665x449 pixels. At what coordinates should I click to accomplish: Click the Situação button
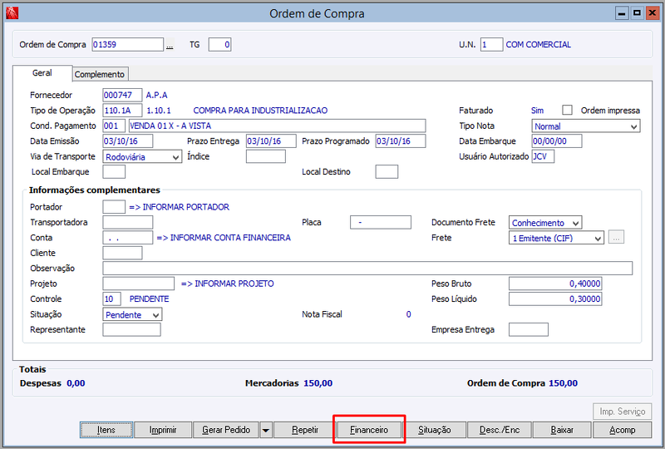coord(434,430)
